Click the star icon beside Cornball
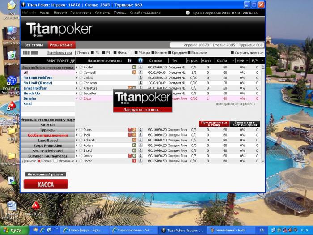 coord(81,73)
